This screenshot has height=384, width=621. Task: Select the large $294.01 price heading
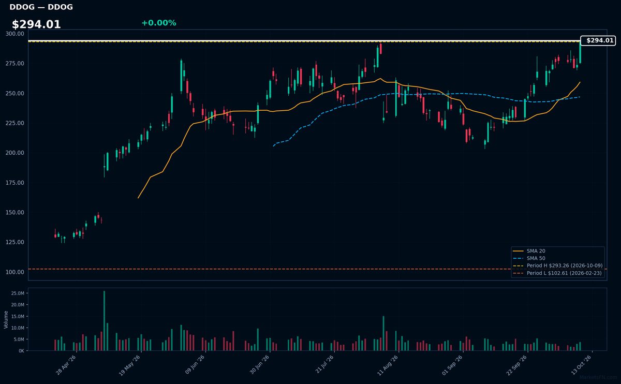[36, 24]
